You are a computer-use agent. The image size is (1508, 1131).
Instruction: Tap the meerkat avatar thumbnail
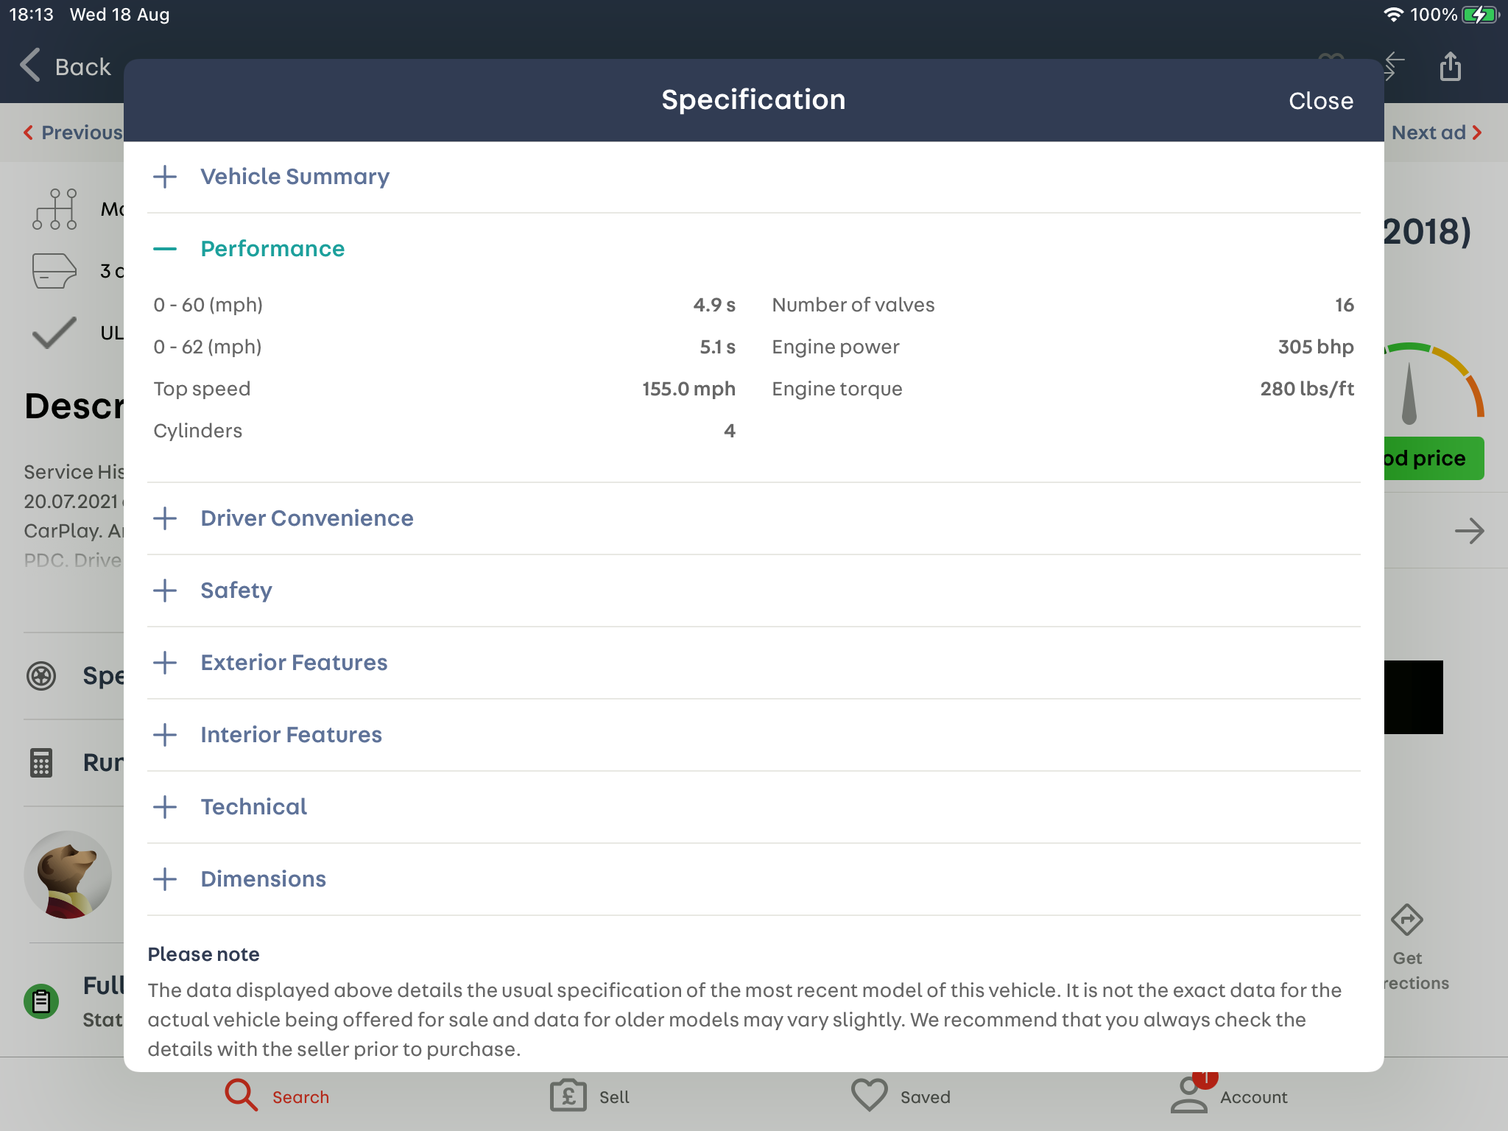68,875
